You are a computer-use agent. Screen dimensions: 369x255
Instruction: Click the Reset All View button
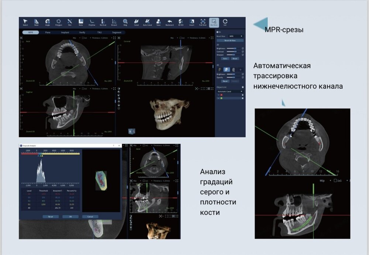[230, 41]
